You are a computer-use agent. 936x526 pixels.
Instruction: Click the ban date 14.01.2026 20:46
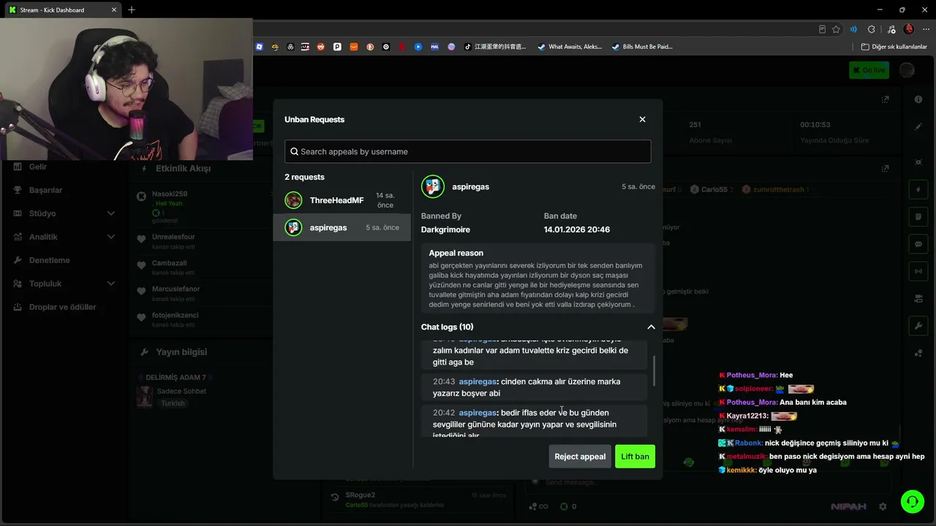click(577, 229)
